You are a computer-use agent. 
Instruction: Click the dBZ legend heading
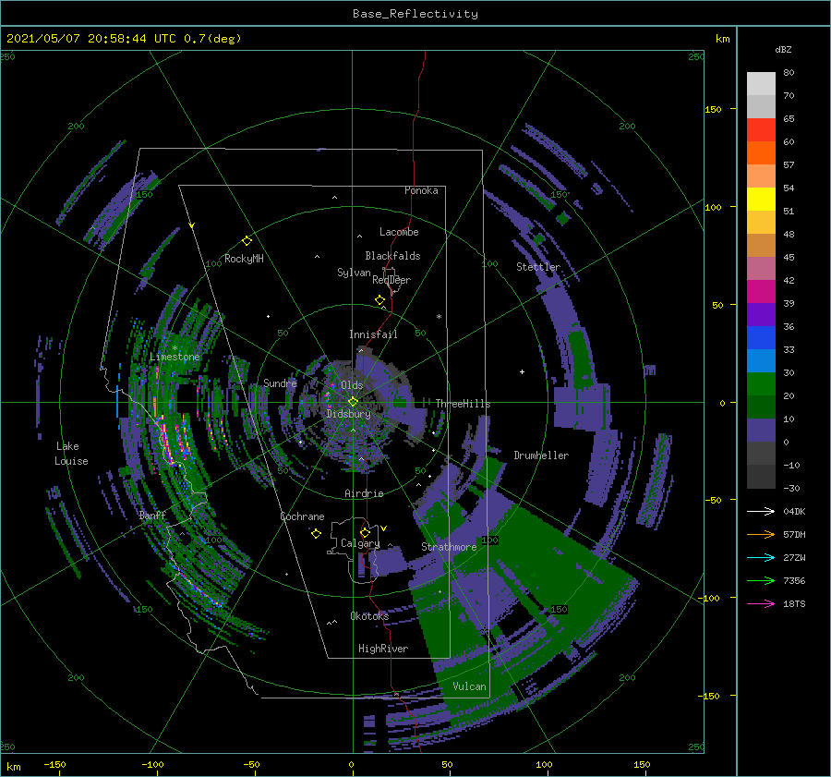click(x=783, y=49)
